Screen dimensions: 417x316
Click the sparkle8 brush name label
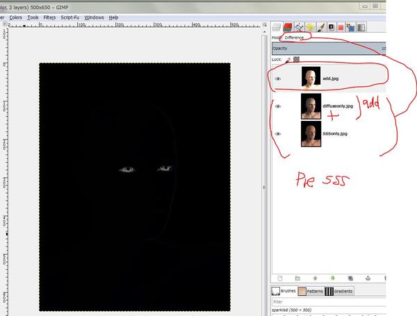coord(292,310)
